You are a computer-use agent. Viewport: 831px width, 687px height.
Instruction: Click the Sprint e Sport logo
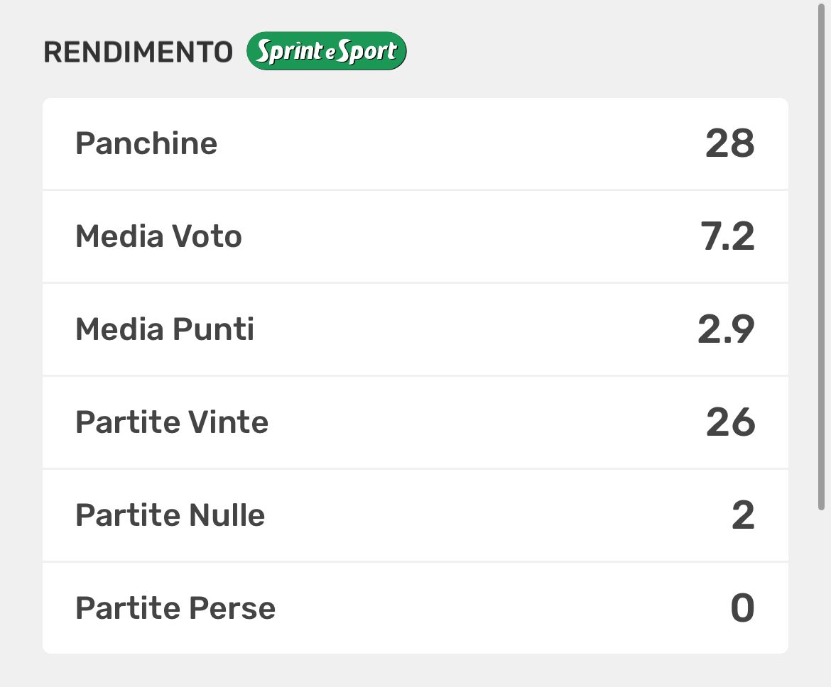(x=326, y=51)
